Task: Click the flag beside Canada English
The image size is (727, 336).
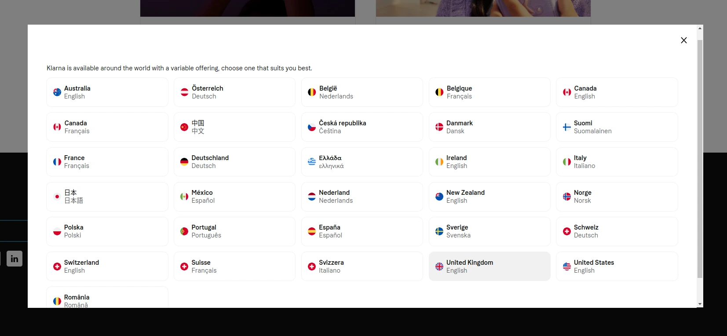Action: tap(567, 92)
